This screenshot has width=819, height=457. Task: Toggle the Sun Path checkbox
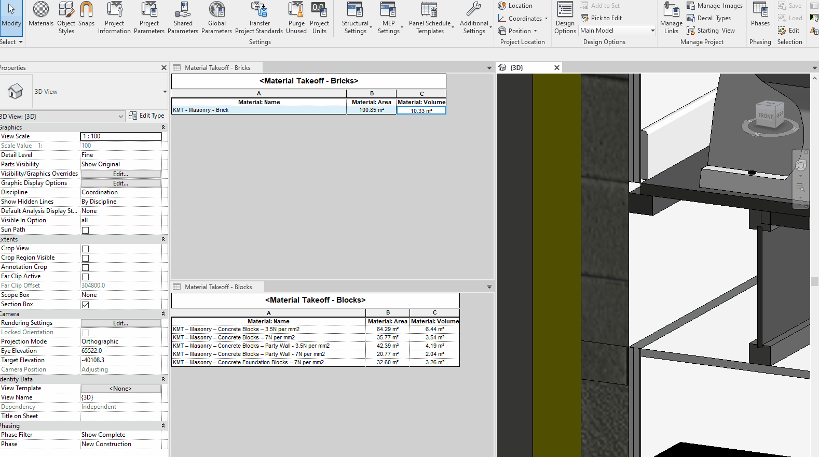86,230
